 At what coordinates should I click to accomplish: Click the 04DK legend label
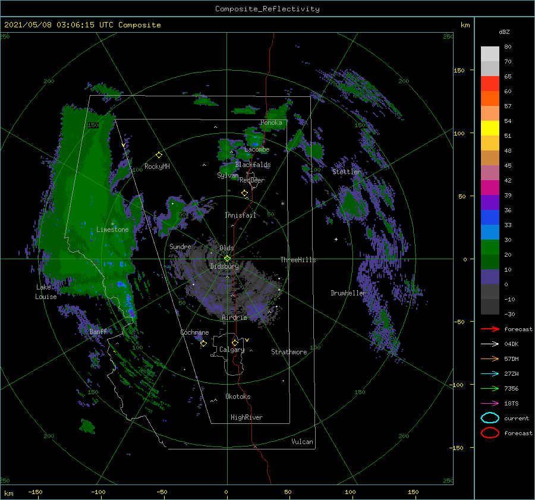point(511,344)
